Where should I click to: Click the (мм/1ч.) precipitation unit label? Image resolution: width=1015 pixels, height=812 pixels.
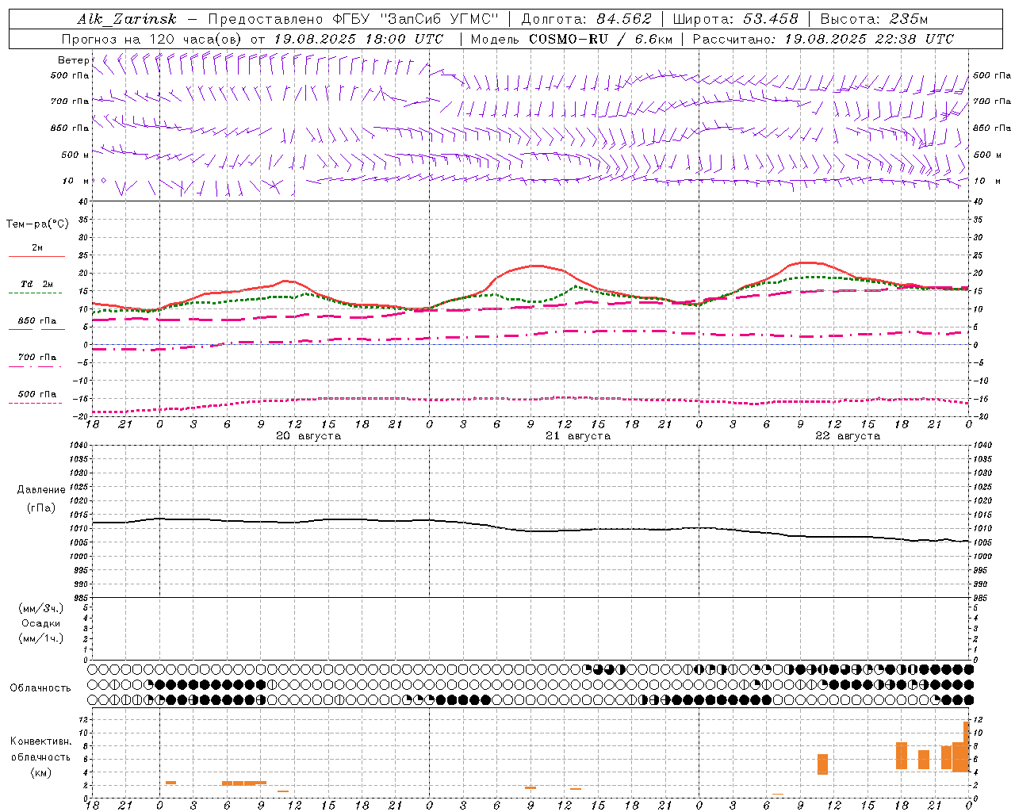(41, 638)
